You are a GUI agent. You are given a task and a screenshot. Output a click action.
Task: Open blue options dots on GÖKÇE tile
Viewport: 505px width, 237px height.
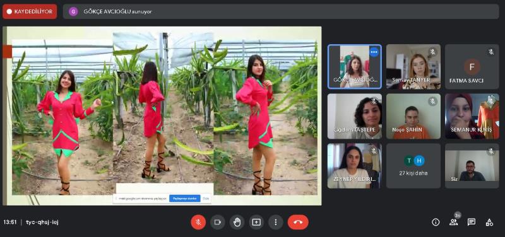(x=374, y=52)
